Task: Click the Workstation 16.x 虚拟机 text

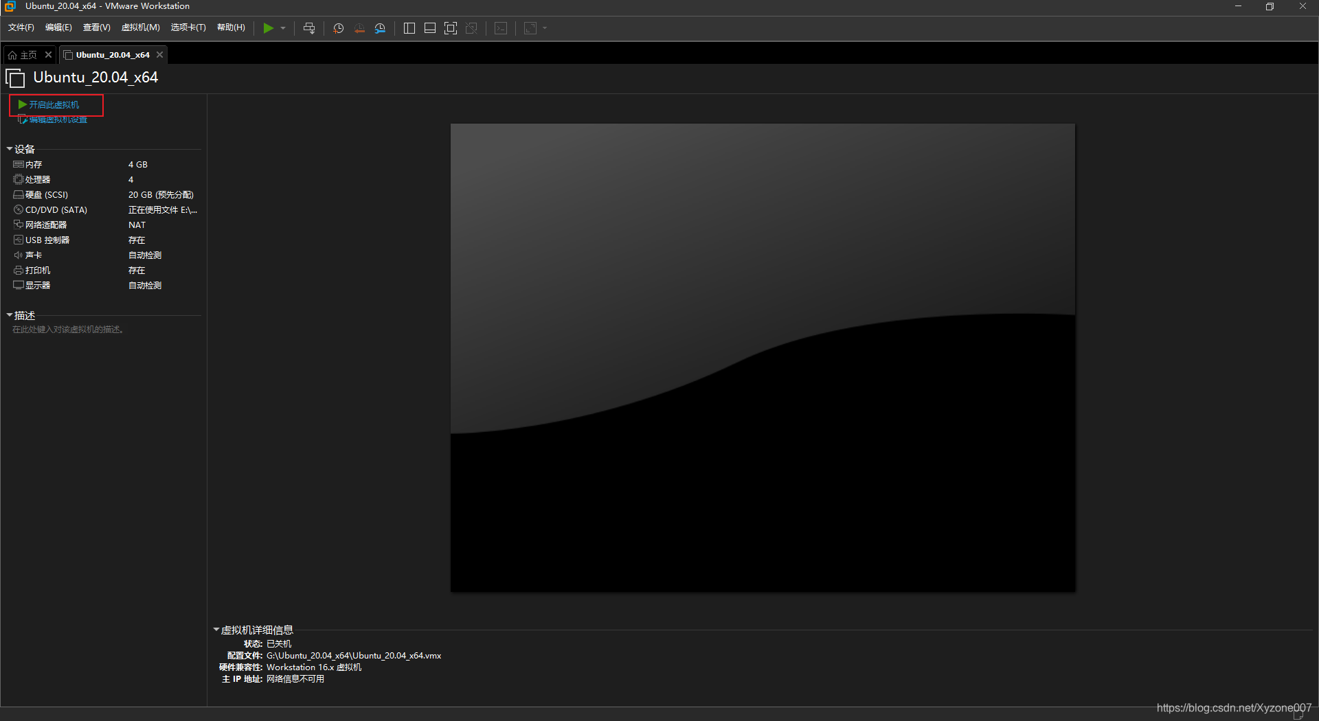Action: tap(314, 667)
